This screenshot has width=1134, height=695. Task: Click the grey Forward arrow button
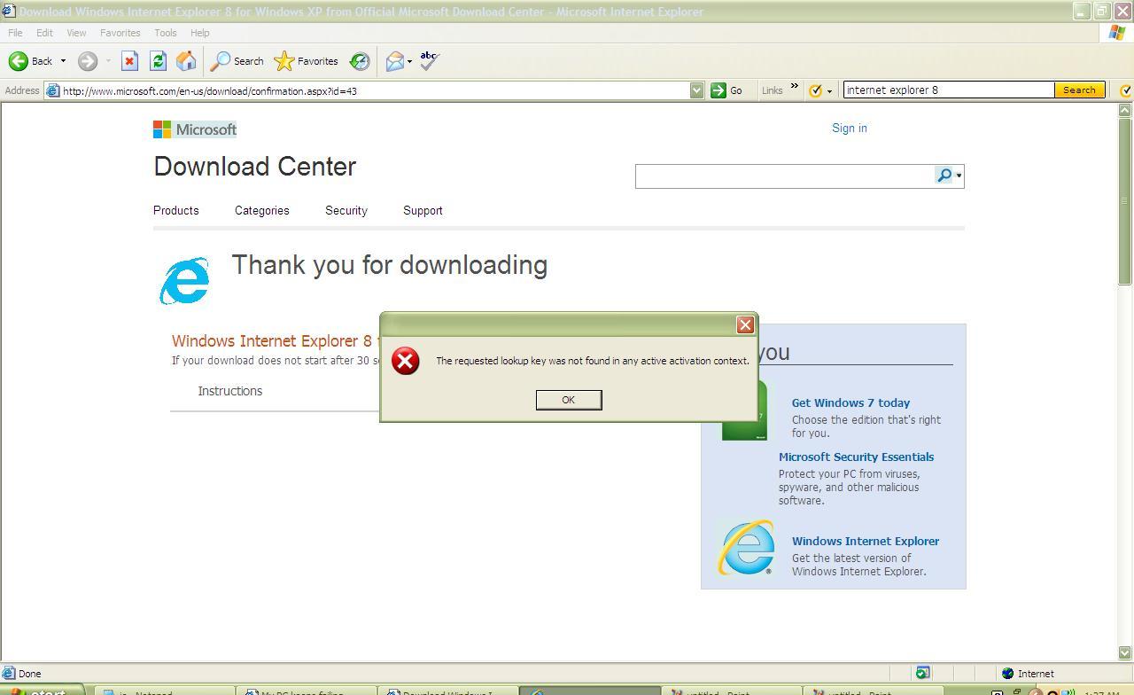tap(87, 61)
